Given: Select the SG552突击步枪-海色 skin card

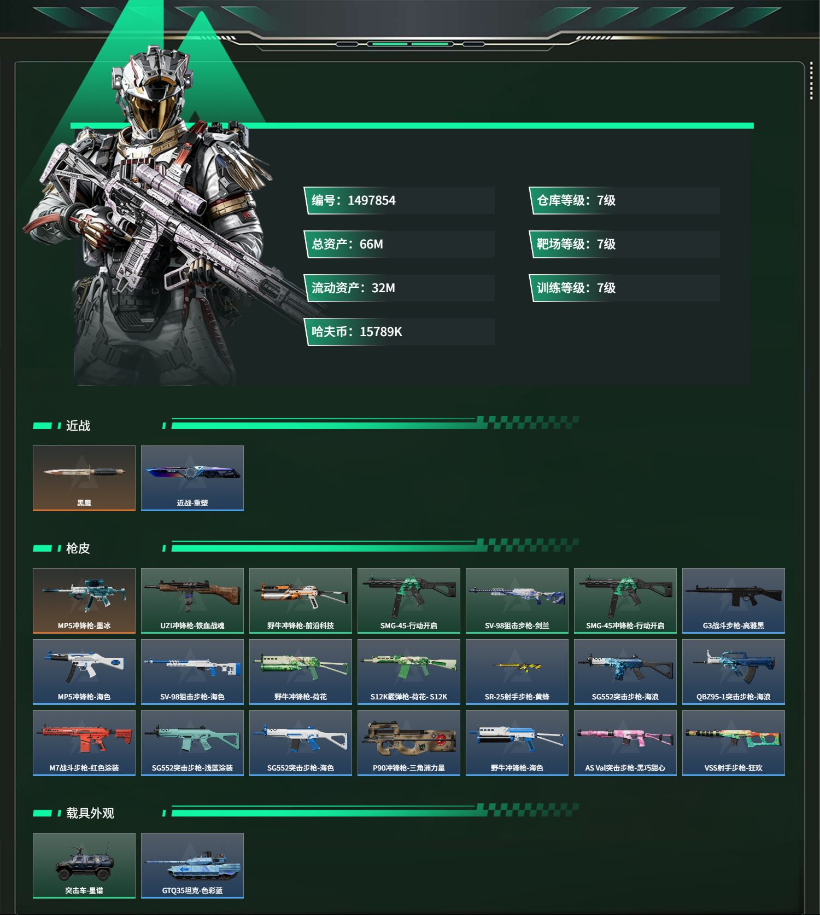Looking at the screenshot, I should pos(301,743).
